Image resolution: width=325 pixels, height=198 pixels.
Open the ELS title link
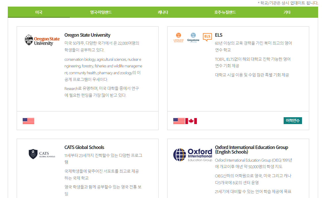point(219,35)
